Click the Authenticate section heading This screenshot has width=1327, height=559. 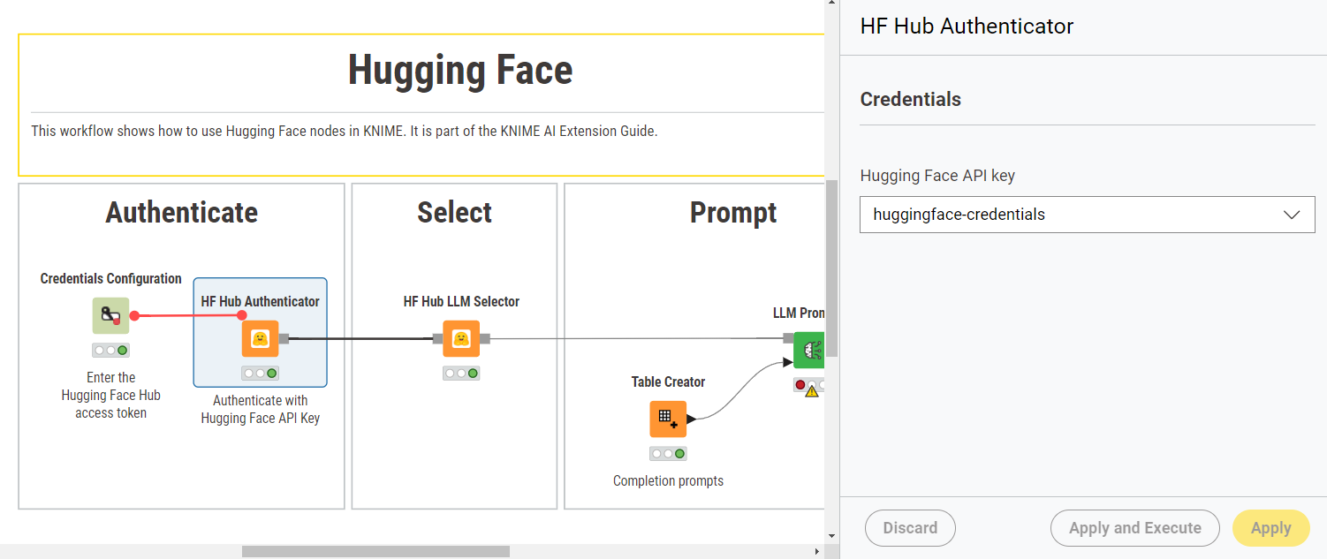[x=182, y=212]
